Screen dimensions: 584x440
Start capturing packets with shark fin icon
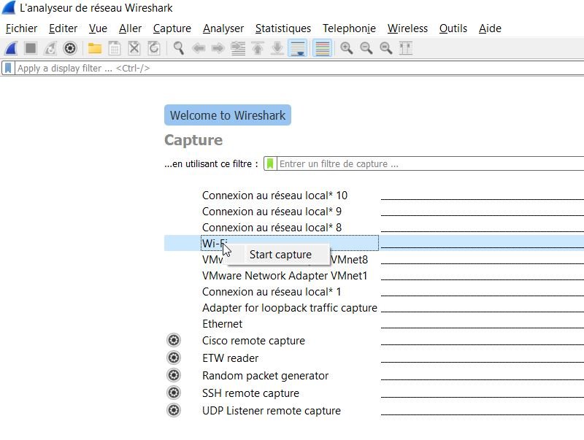pyautogui.click(x=11, y=48)
